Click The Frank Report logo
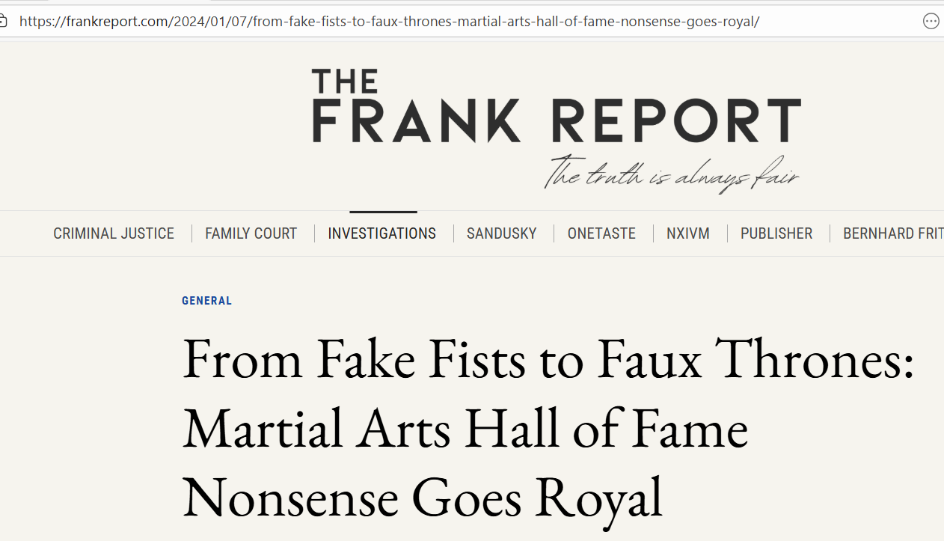Image resolution: width=944 pixels, height=541 pixels. [556, 106]
